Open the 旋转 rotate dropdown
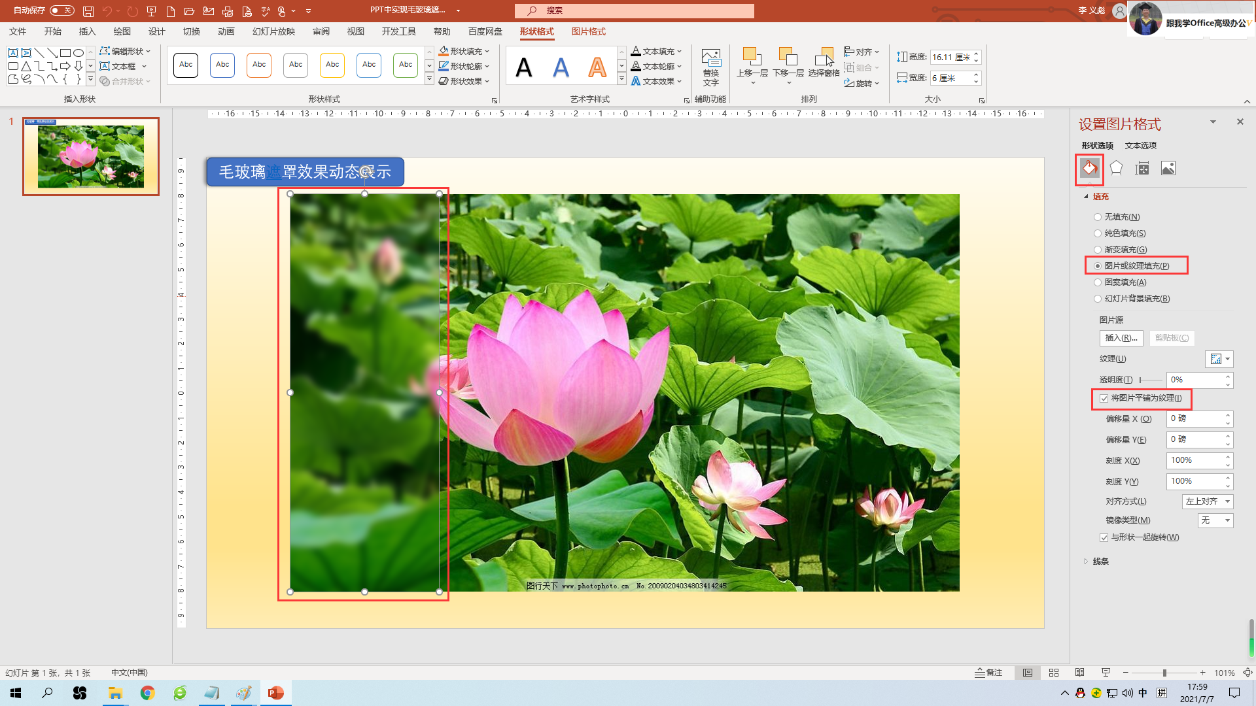 tap(862, 83)
